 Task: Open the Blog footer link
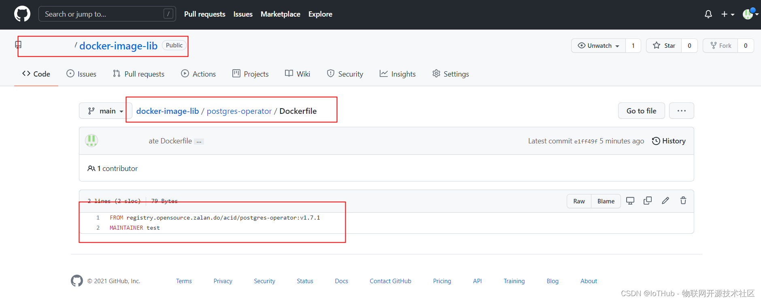[x=553, y=281]
